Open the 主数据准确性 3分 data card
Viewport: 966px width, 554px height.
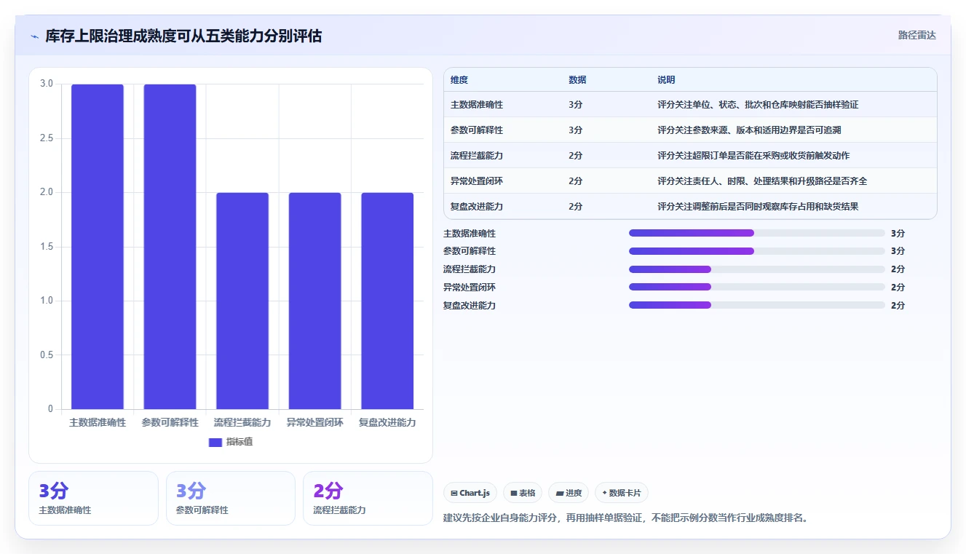coord(93,498)
